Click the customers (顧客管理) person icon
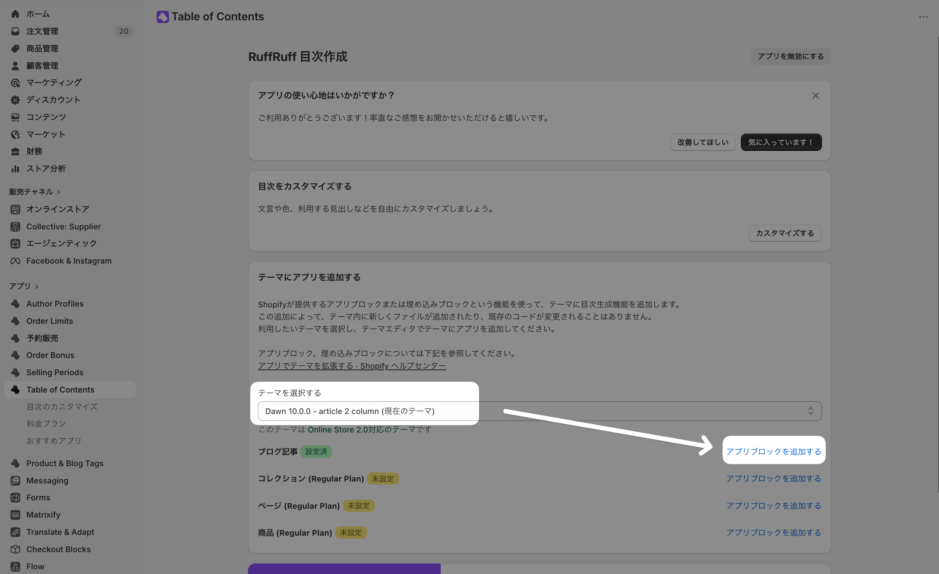The height and width of the screenshot is (574, 939). [x=15, y=66]
